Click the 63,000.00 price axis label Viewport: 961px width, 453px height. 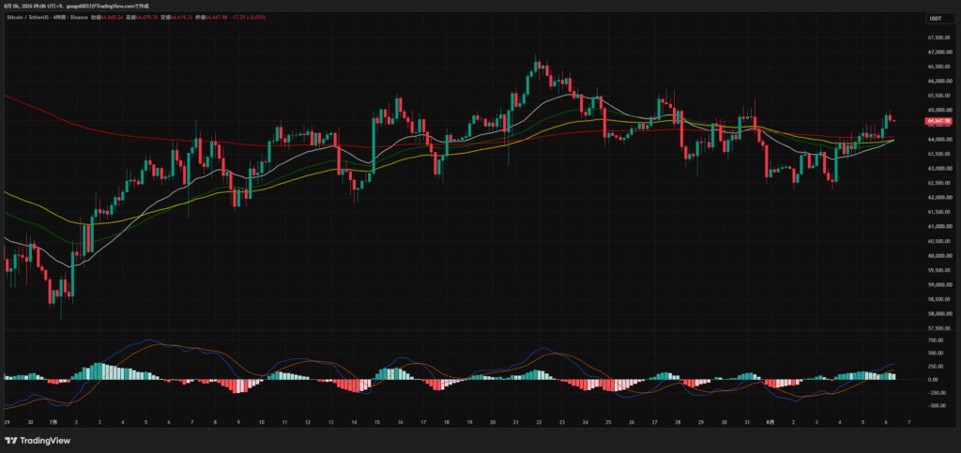(939, 168)
